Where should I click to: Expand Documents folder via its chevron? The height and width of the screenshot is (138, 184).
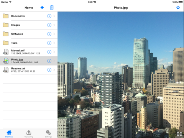click(54, 16)
